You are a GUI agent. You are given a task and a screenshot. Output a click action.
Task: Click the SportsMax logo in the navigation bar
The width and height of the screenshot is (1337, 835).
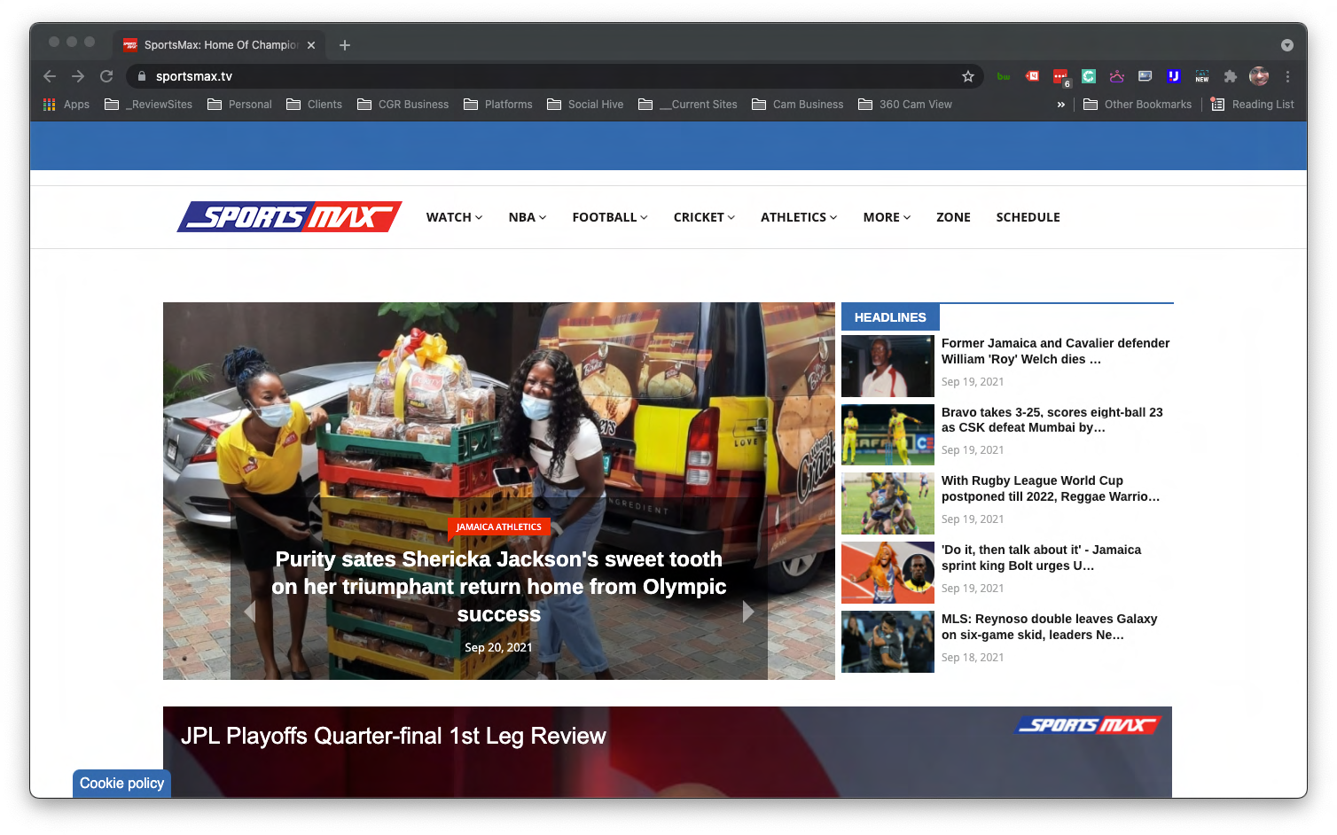288,216
